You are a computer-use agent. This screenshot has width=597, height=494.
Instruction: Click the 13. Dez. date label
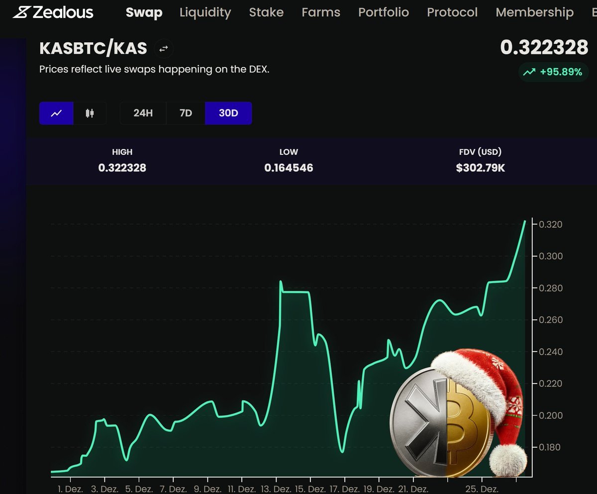[x=276, y=489]
